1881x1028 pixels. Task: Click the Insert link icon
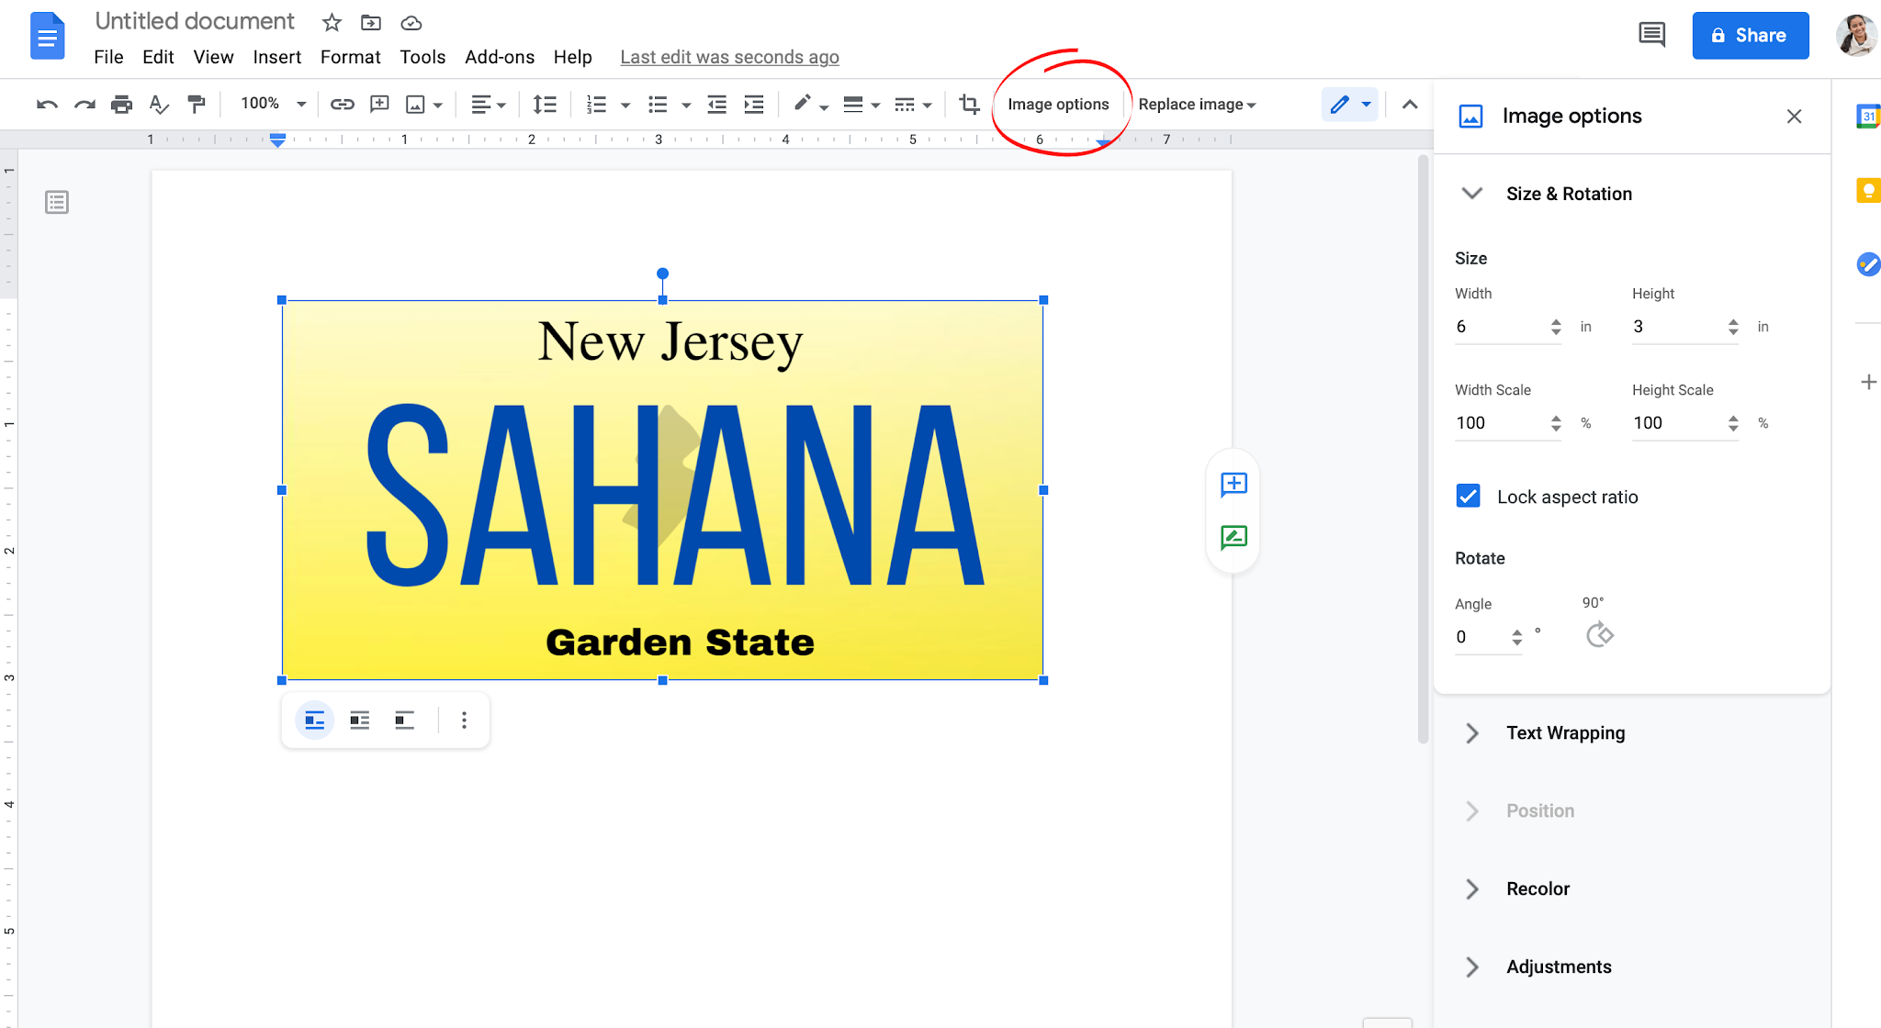342,104
